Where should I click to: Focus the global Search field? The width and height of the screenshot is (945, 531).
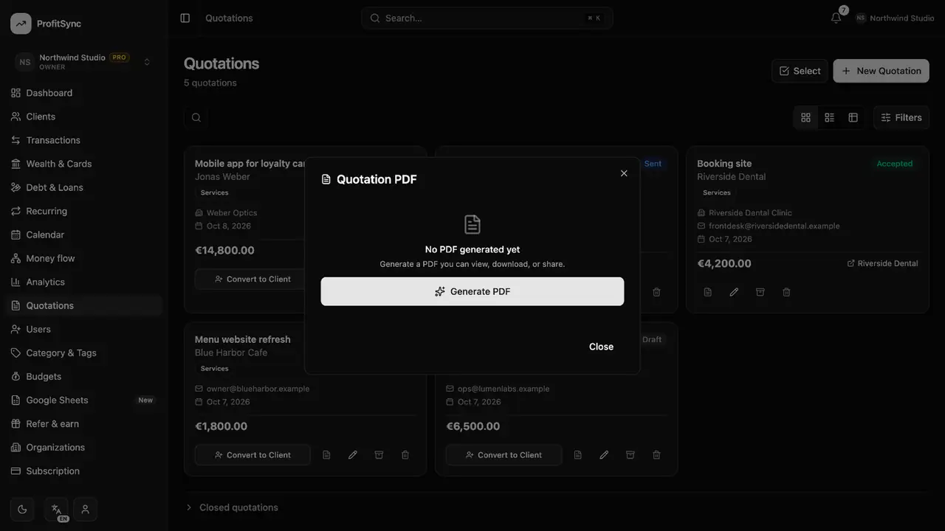487,18
